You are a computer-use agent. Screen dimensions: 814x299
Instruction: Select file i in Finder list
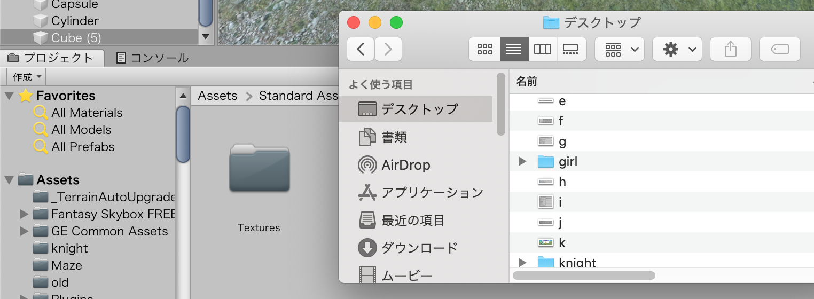[x=662, y=202]
